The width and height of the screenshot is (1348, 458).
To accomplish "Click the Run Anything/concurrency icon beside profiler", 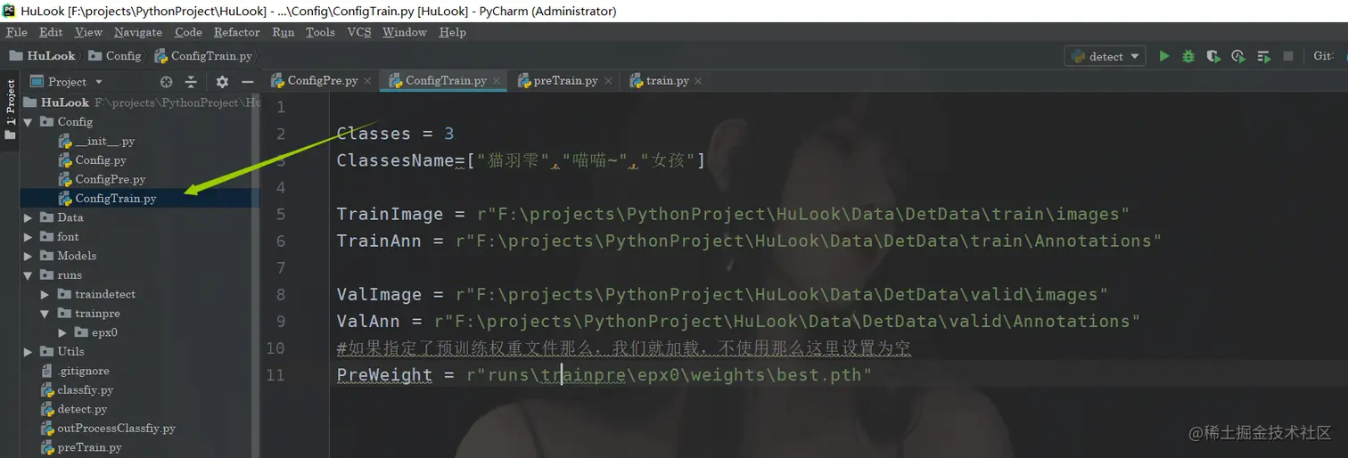I will [x=1263, y=55].
